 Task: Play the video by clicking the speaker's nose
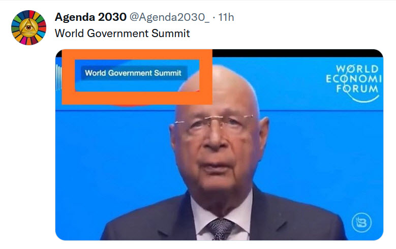(x=215, y=141)
